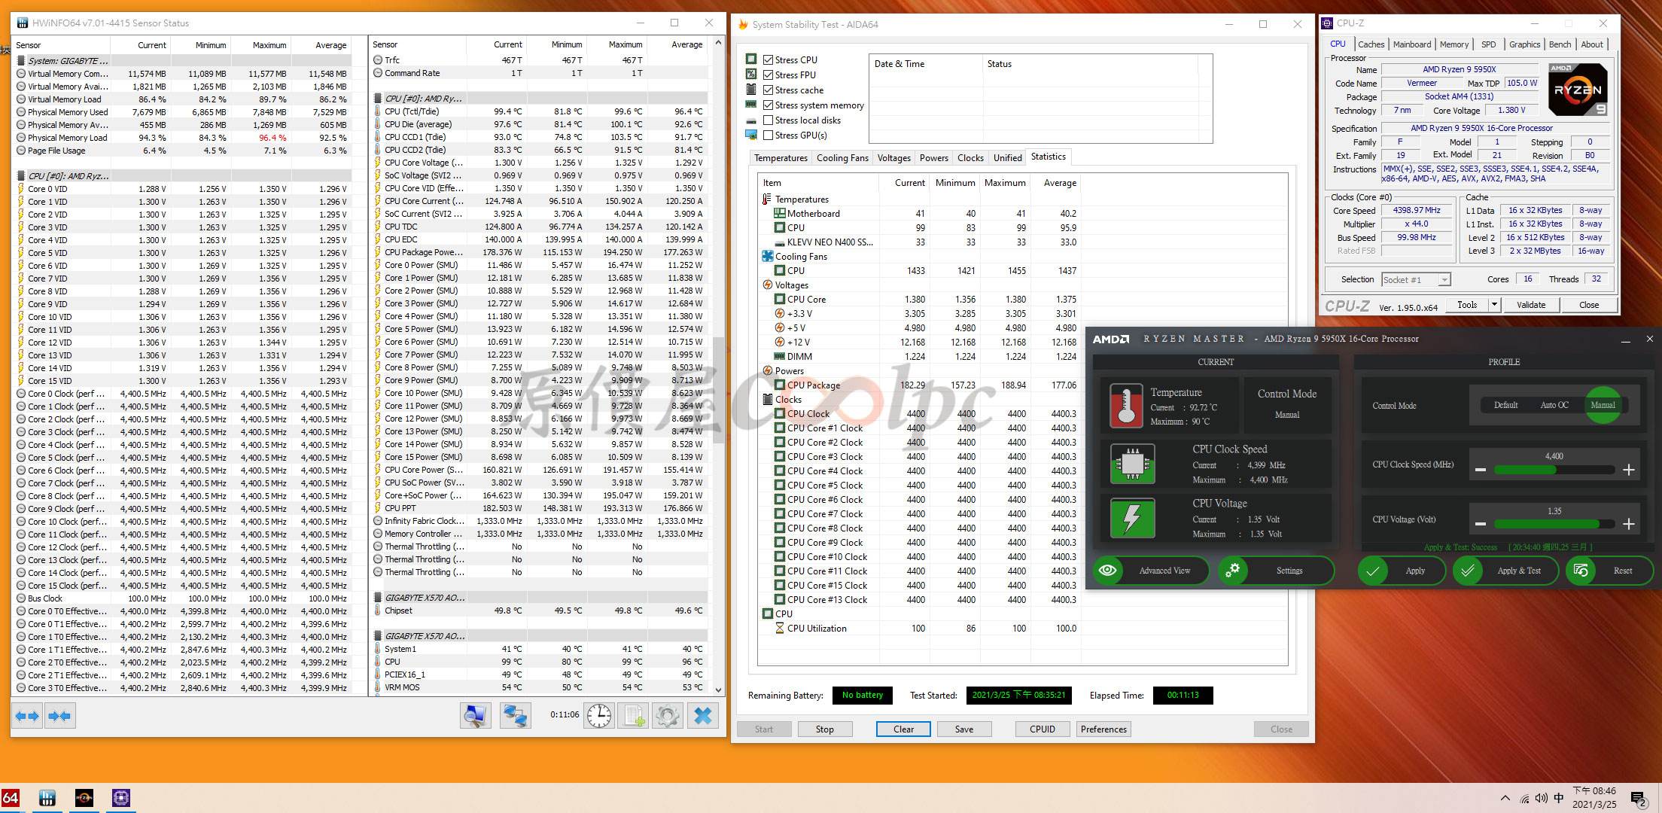1662x813 pixels.
Task: Click the eye icon for Advanced View
Action: pos(1107,571)
